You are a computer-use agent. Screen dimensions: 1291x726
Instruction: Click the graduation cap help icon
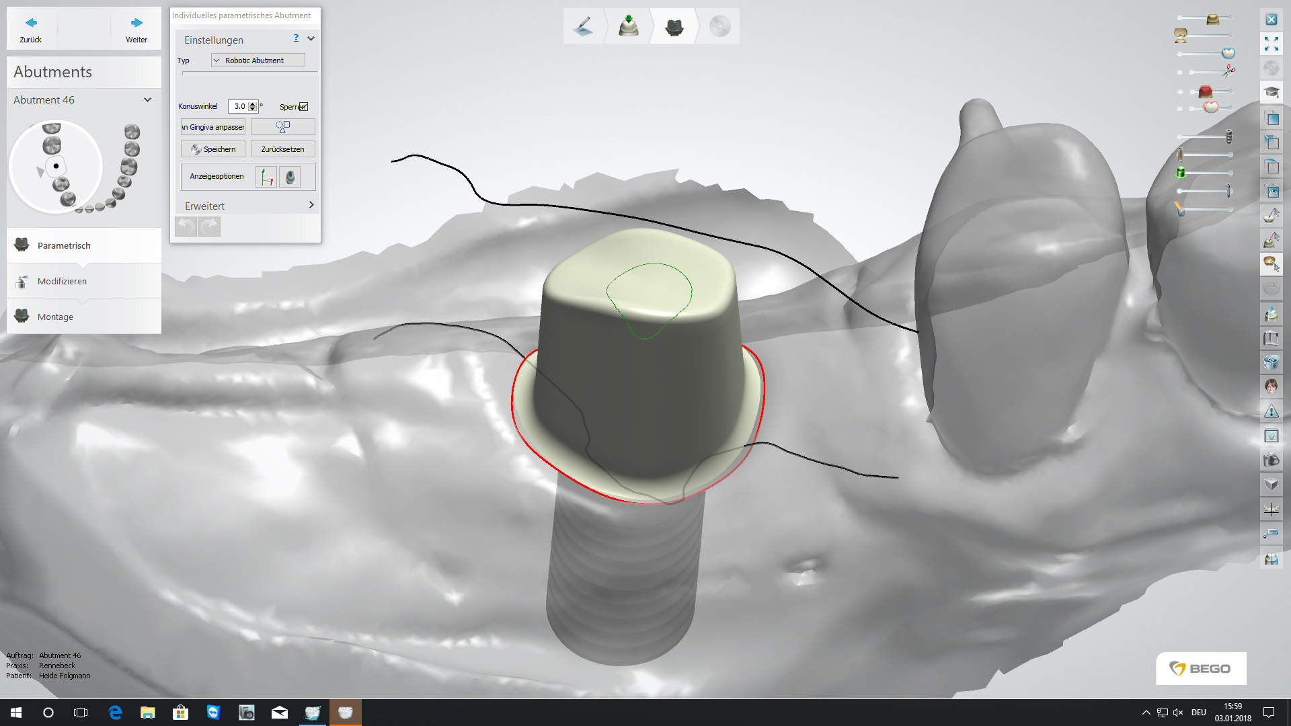pos(1271,92)
